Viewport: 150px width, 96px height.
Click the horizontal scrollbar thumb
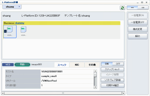point(63,93)
